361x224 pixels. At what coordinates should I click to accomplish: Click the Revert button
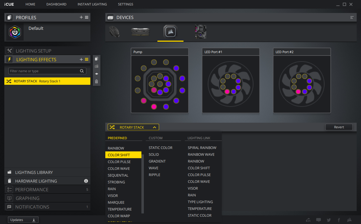339,127
